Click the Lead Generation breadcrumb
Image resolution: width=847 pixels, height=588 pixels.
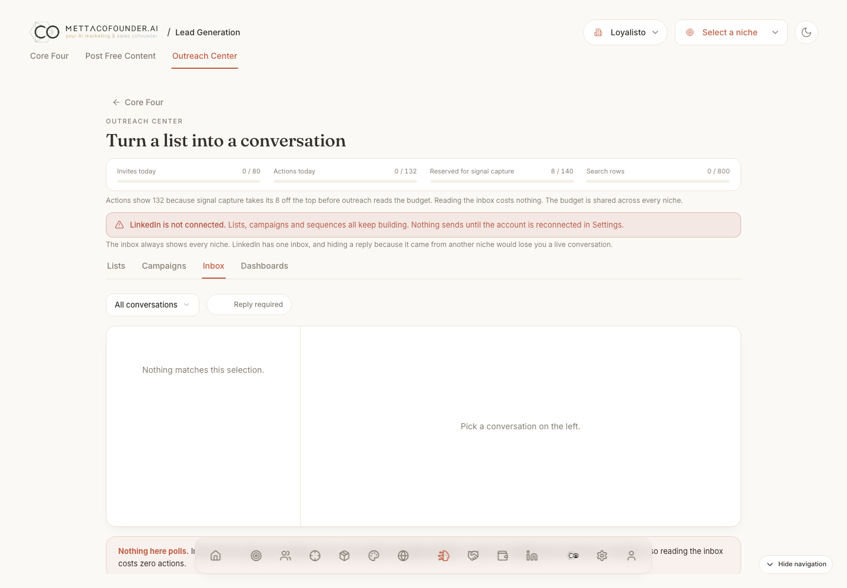[x=208, y=32]
